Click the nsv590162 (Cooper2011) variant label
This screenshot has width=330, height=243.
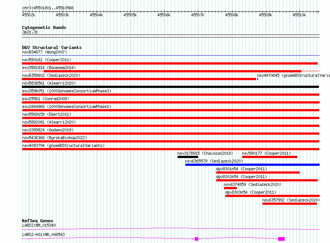(x=46, y=60)
